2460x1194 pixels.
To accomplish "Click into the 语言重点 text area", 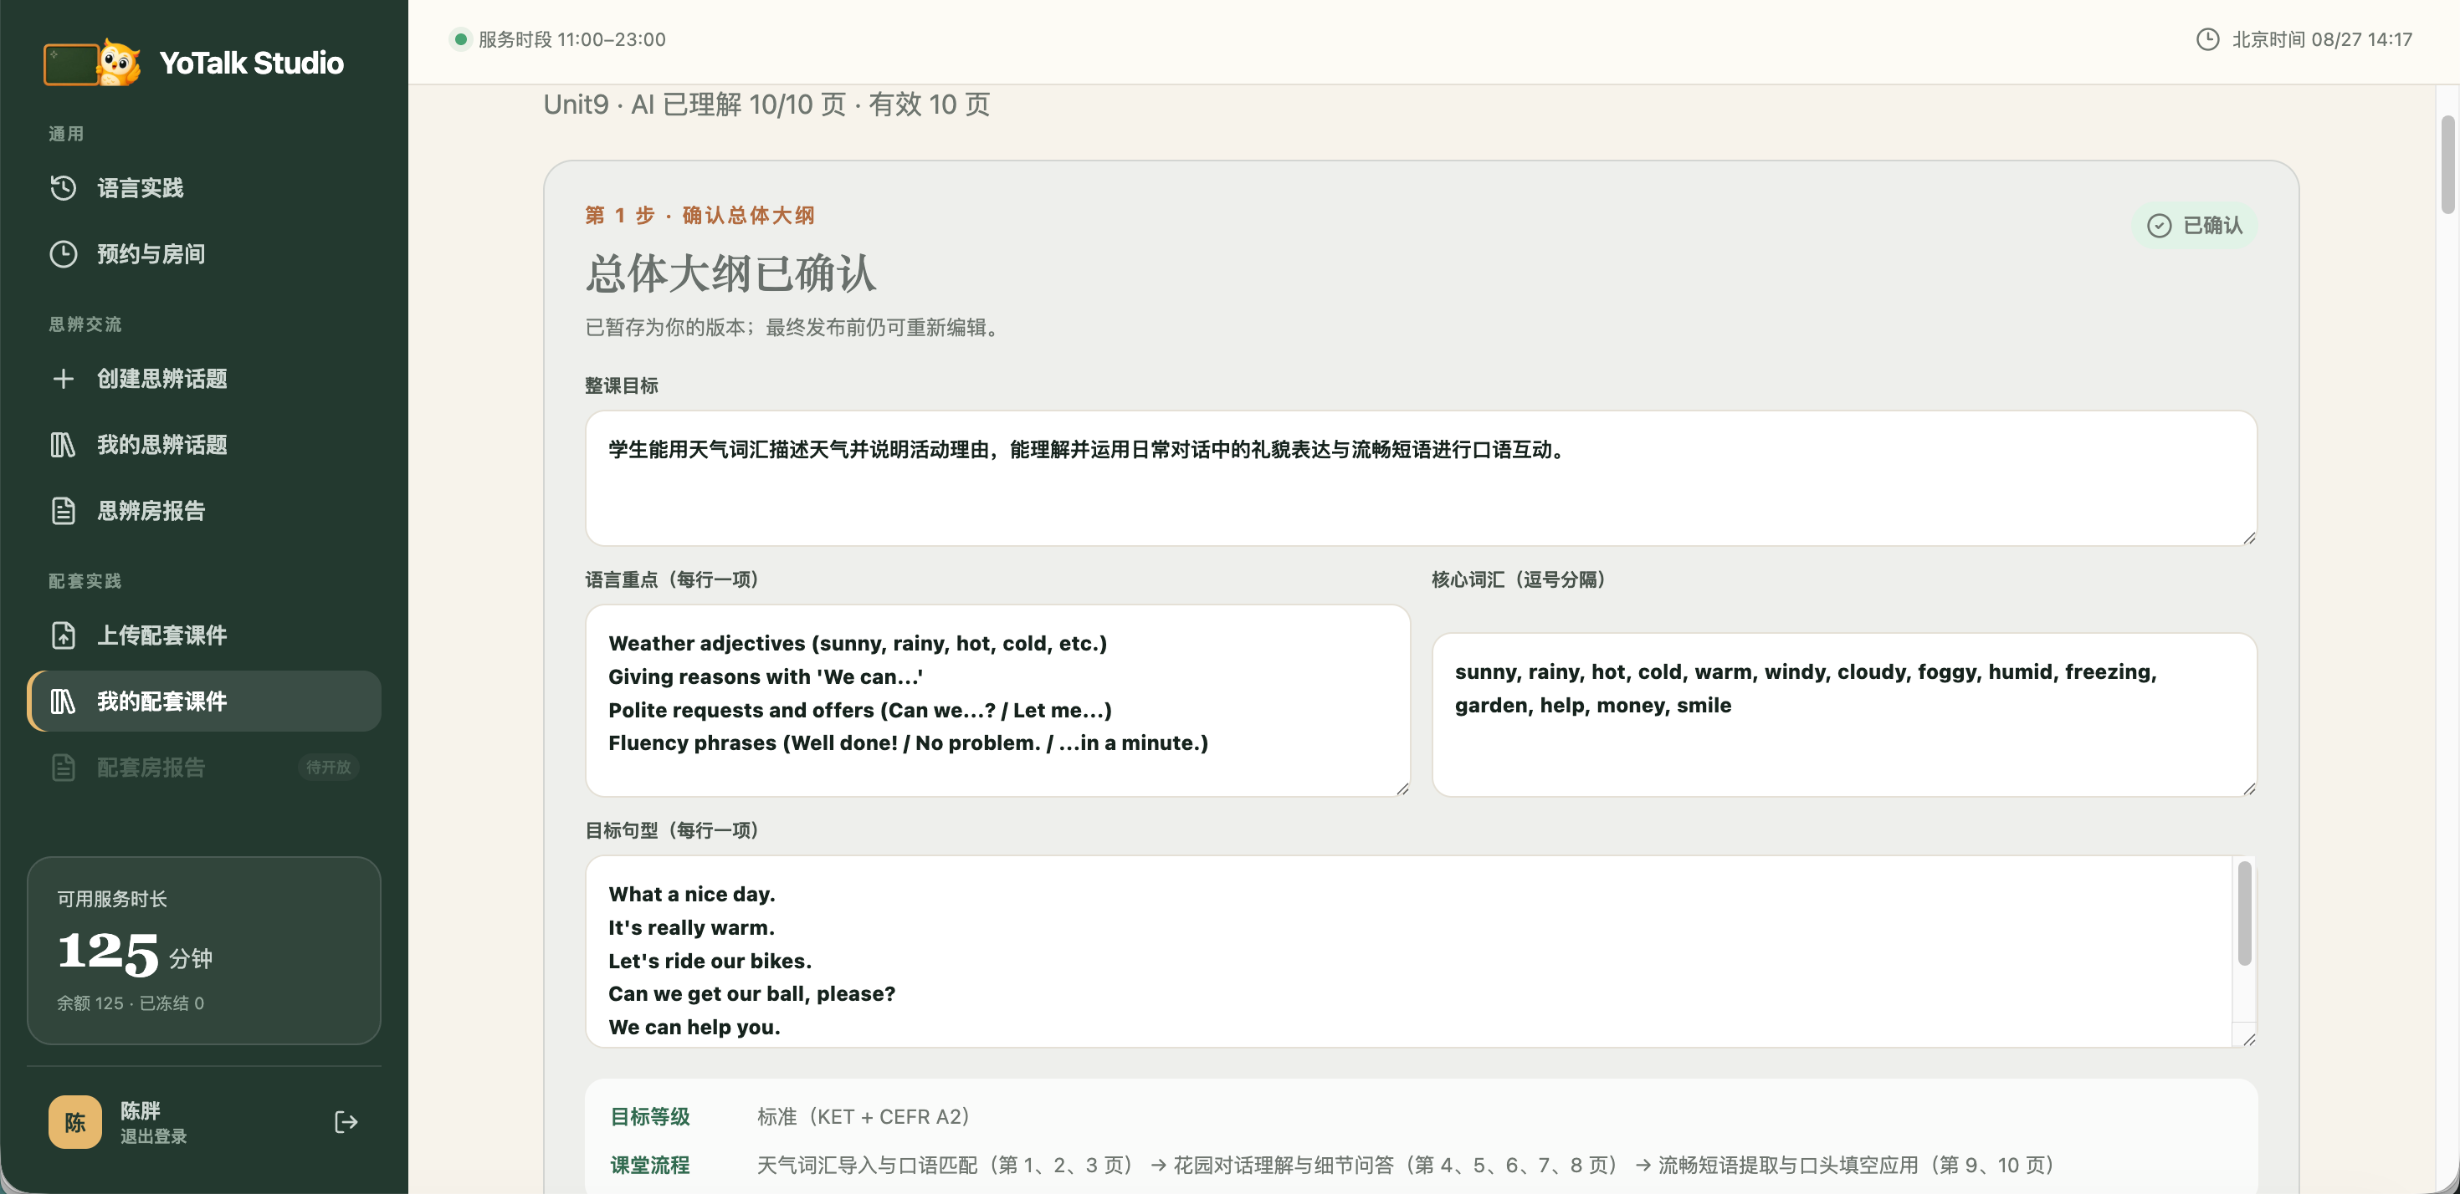I will pyautogui.click(x=997, y=701).
